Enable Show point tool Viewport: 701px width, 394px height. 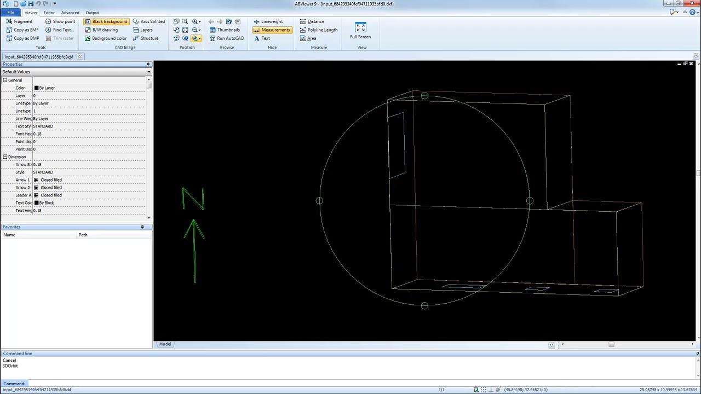[60, 21]
